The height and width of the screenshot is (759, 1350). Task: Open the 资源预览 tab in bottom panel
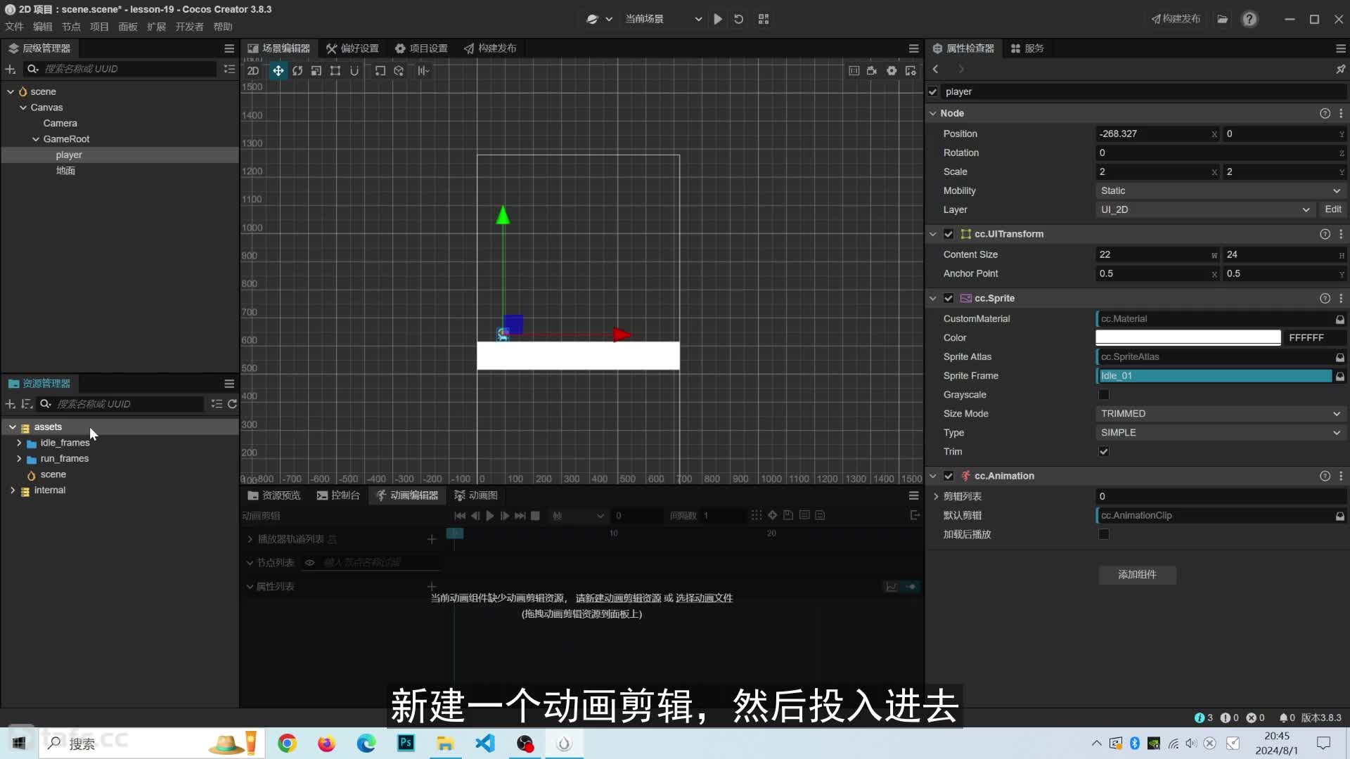coord(274,495)
